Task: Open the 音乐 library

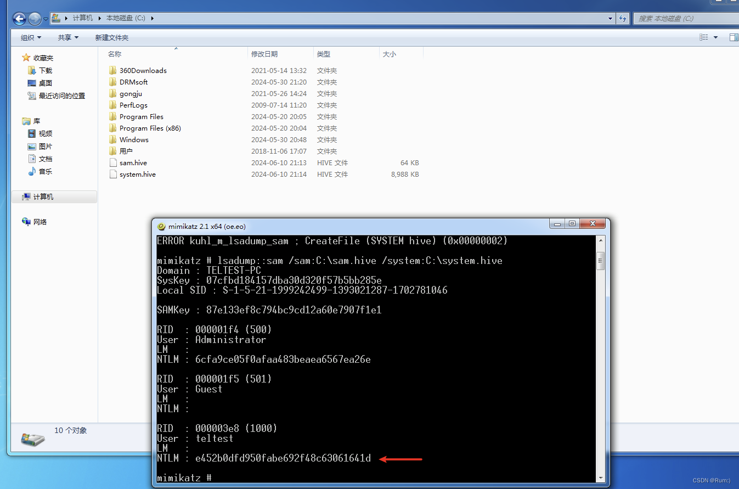Action: [x=40, y=171]
